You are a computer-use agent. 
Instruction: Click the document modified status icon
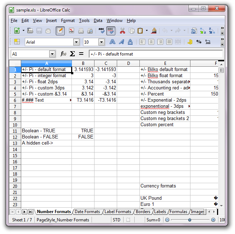pyautogui.click(x=128, y=220)
